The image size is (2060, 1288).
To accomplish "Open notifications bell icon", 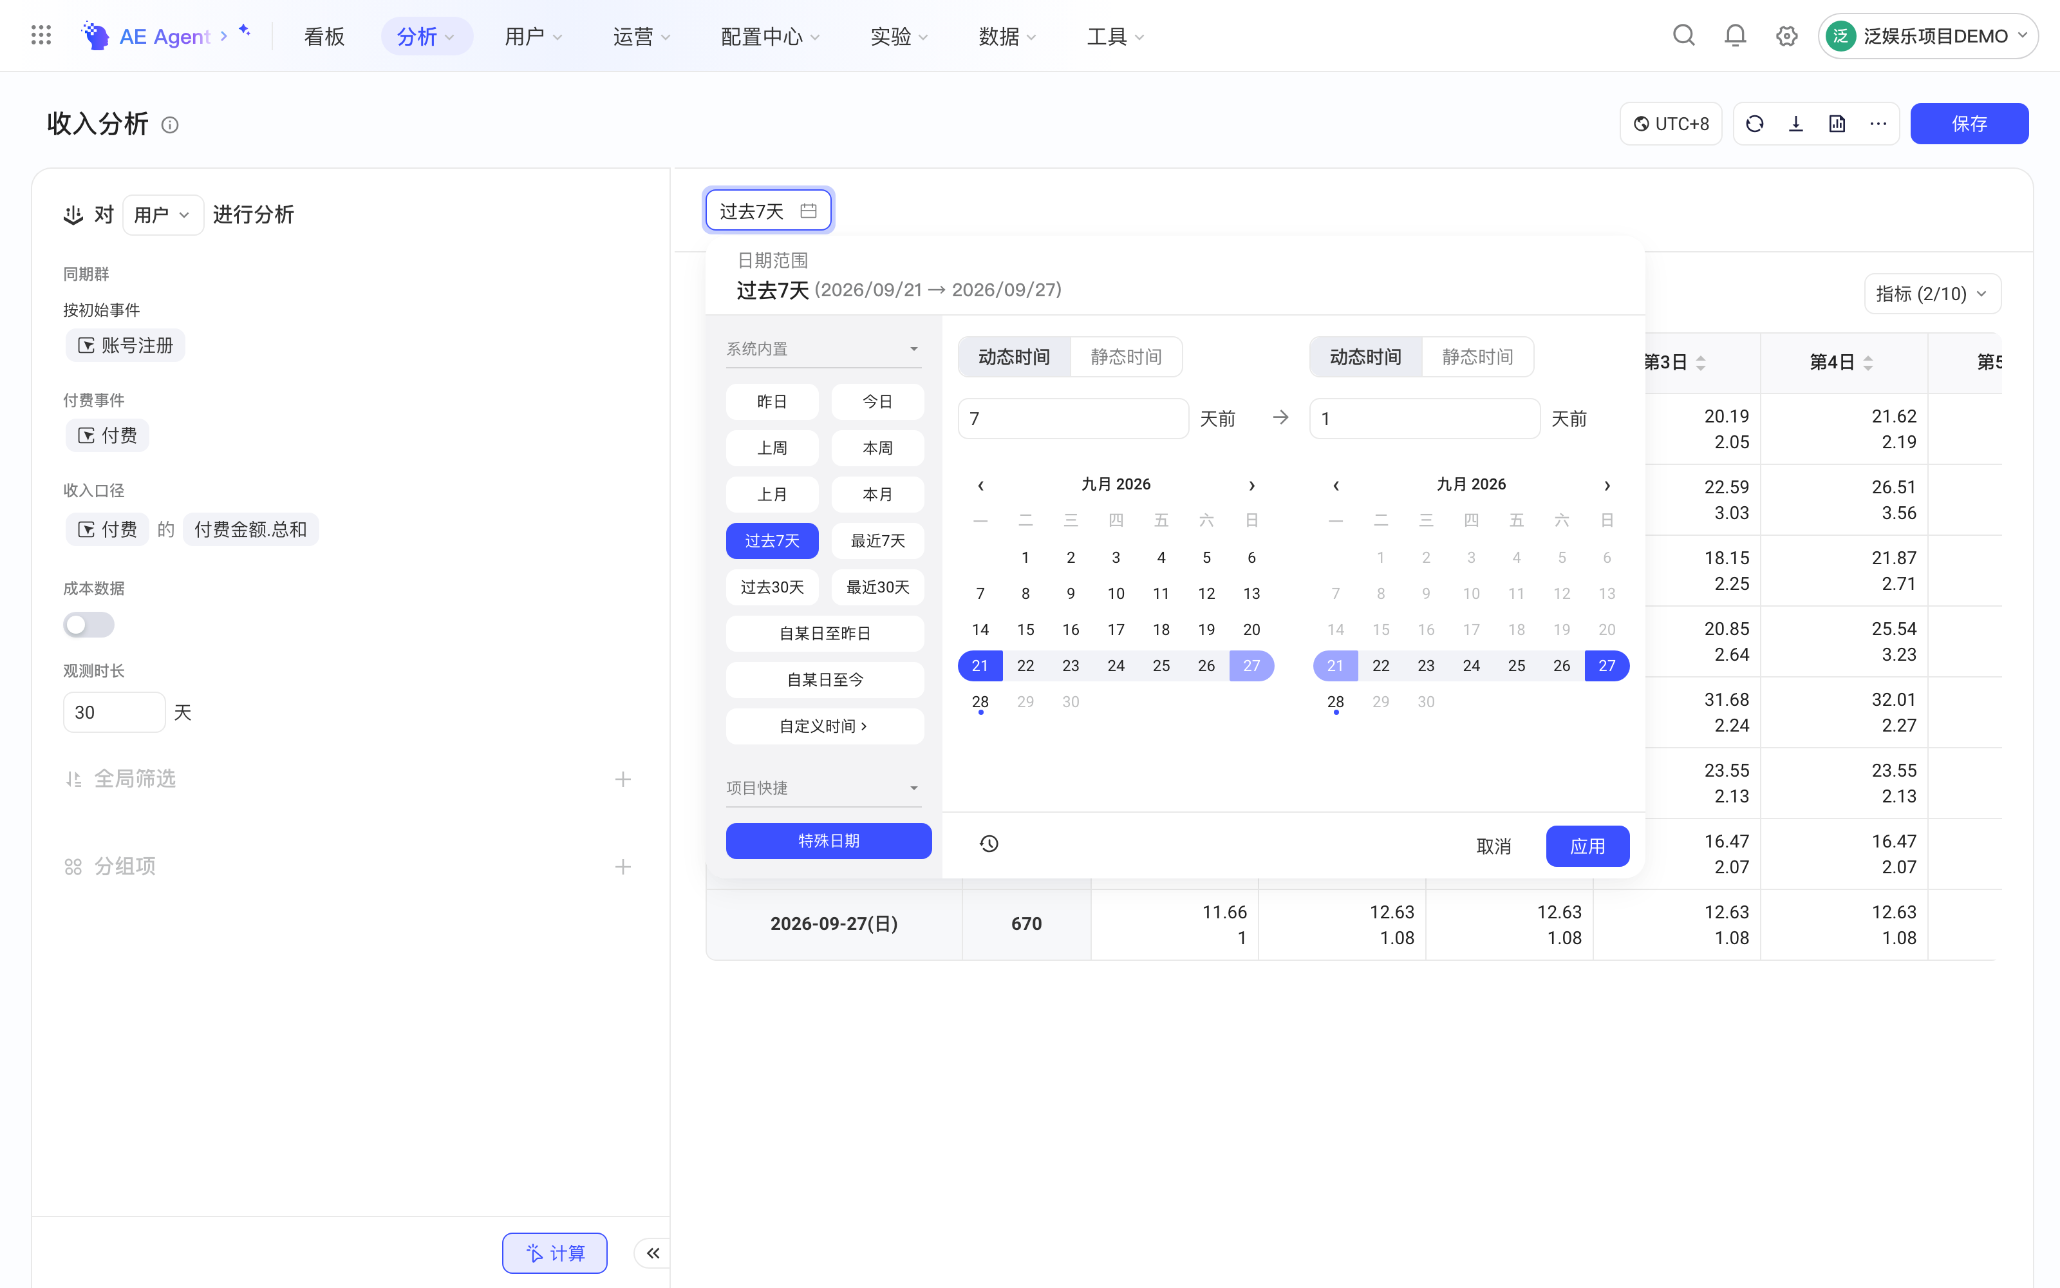I will pos(1735,35).
